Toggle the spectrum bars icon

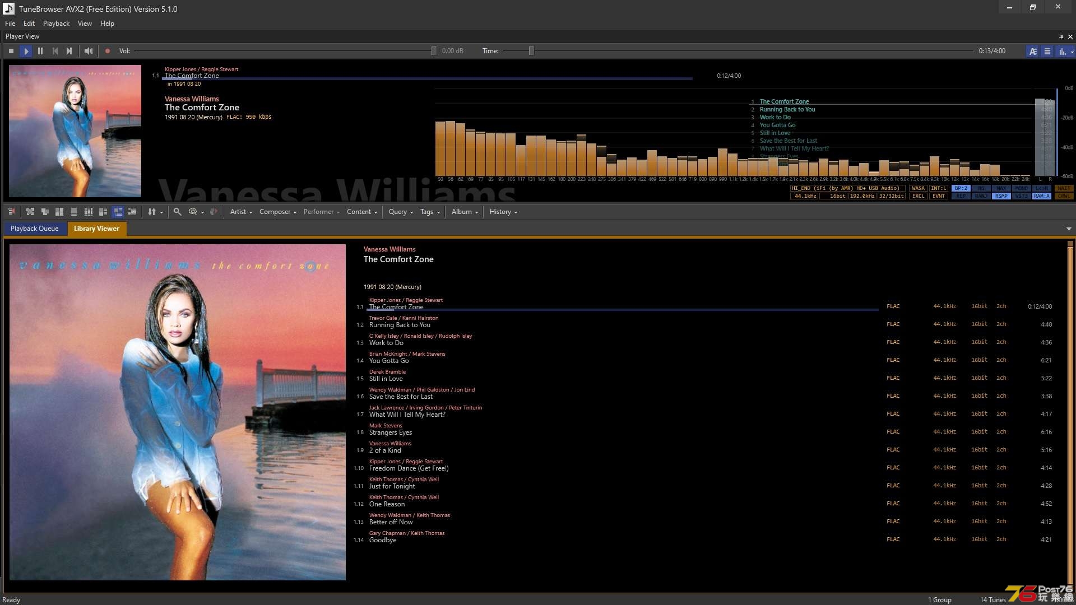[1061, 51]
